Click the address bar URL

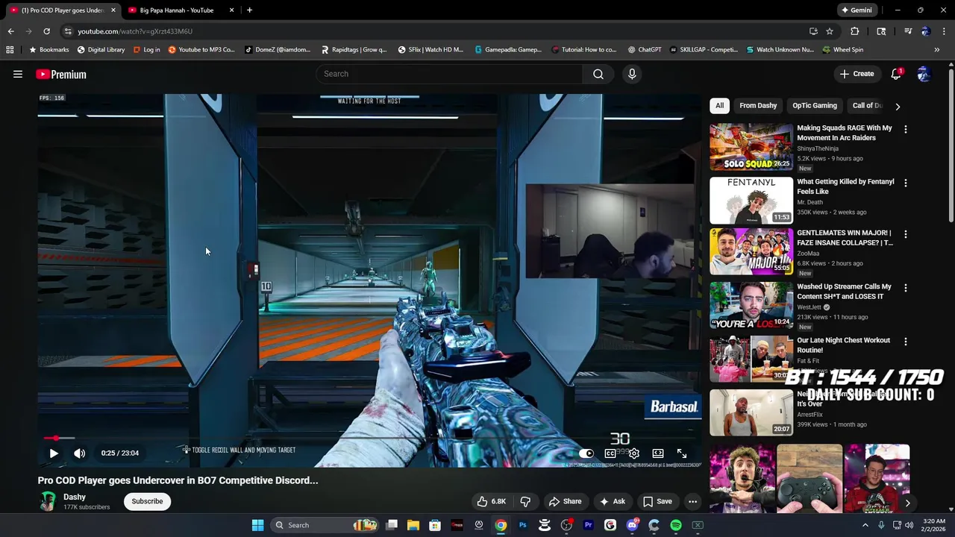click(x=135, y=31)
